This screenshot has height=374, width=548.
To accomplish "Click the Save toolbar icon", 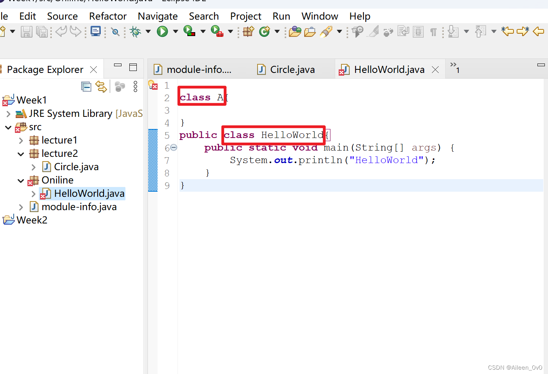I will [26, 32].
